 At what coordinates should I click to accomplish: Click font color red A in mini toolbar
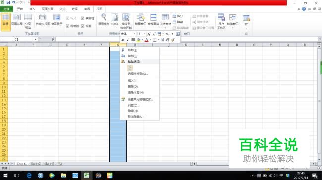point(147,40)
